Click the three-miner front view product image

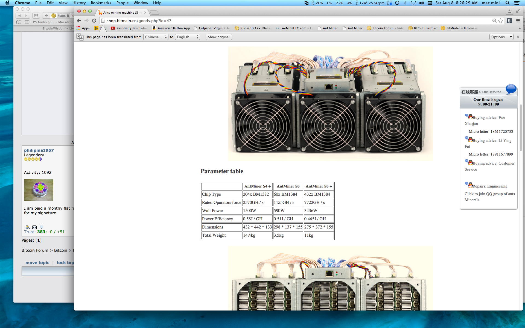coord(330,104)
